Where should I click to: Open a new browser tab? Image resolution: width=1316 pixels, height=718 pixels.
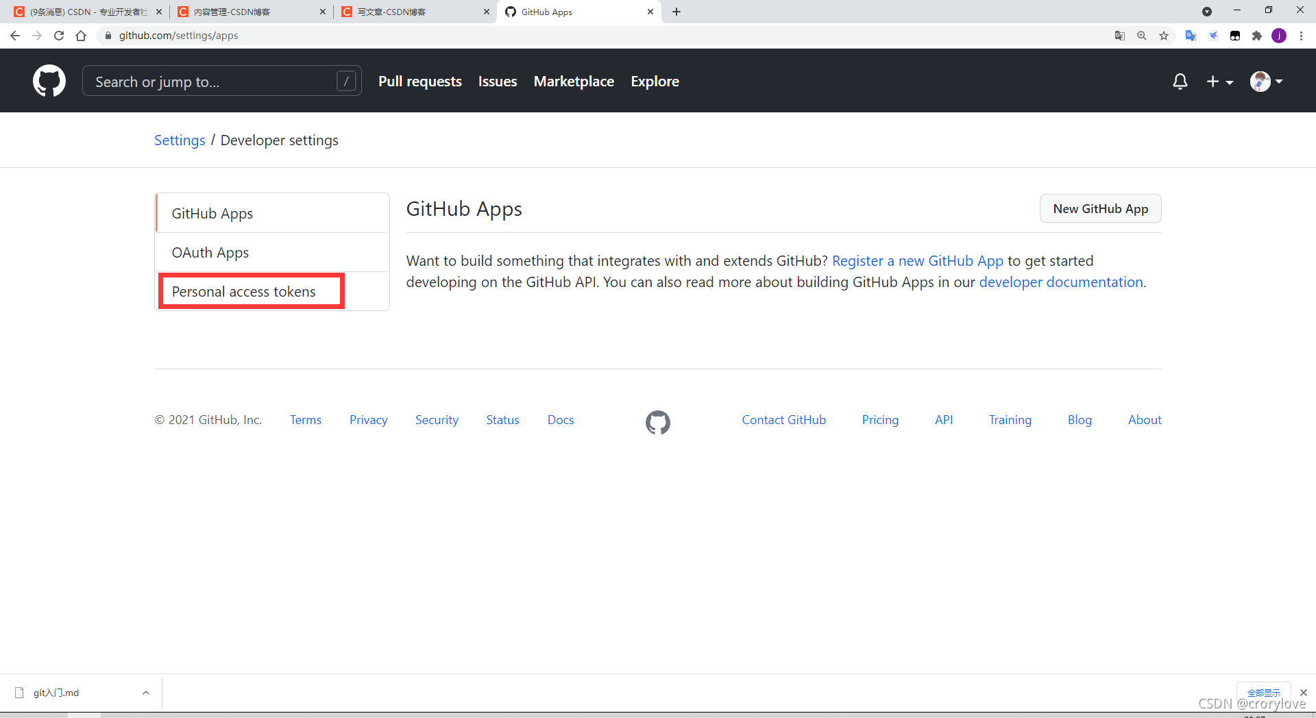click(x=677, y=12)
